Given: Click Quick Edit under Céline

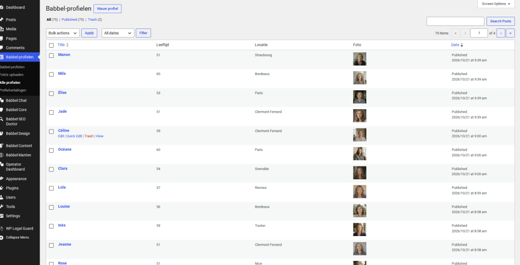Looking at the screenshot, I should coord(74,136).
